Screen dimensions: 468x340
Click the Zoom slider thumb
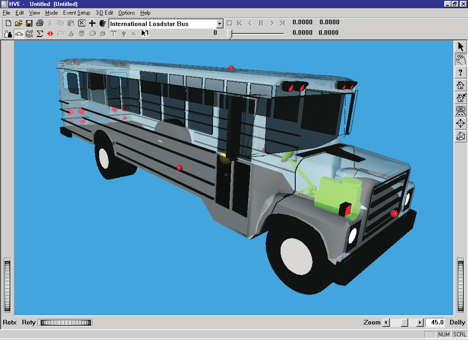404,322
